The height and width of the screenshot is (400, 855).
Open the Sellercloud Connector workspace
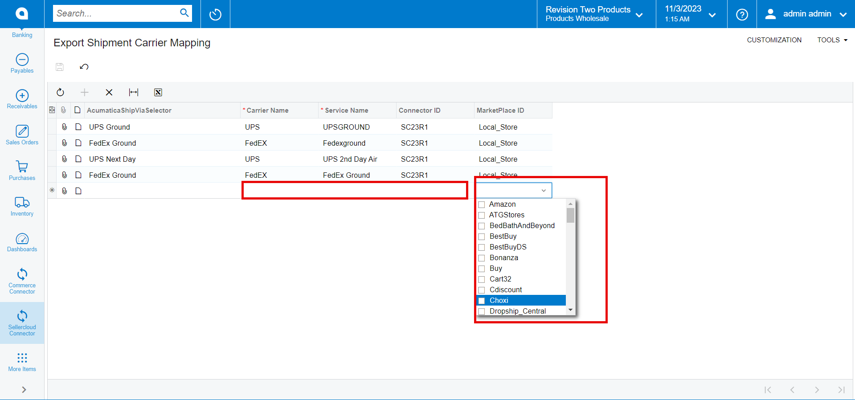click(x=22, y=323)
